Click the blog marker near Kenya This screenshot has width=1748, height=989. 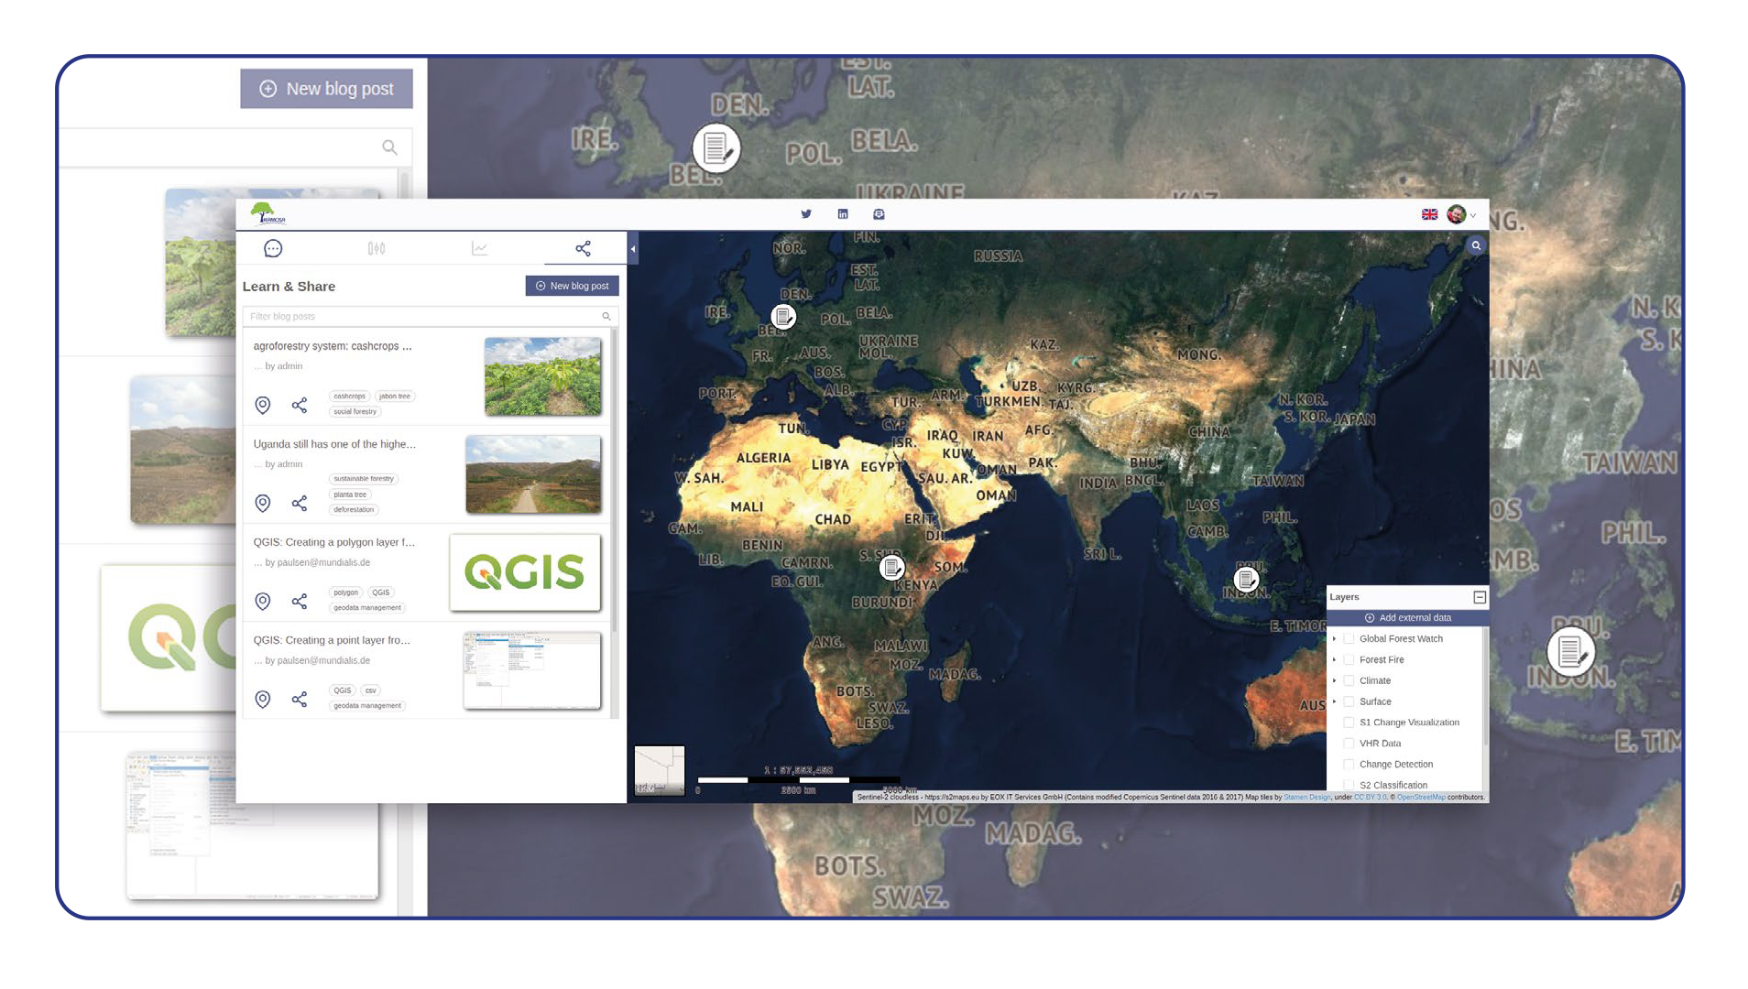pyautogui.click(x=891, y=568)
